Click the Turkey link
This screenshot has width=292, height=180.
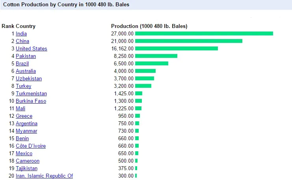(24, 86)
